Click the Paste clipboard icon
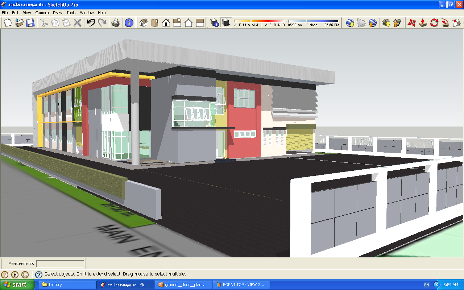The width and height of the screenshot is (464, 290). coord(66,23)
